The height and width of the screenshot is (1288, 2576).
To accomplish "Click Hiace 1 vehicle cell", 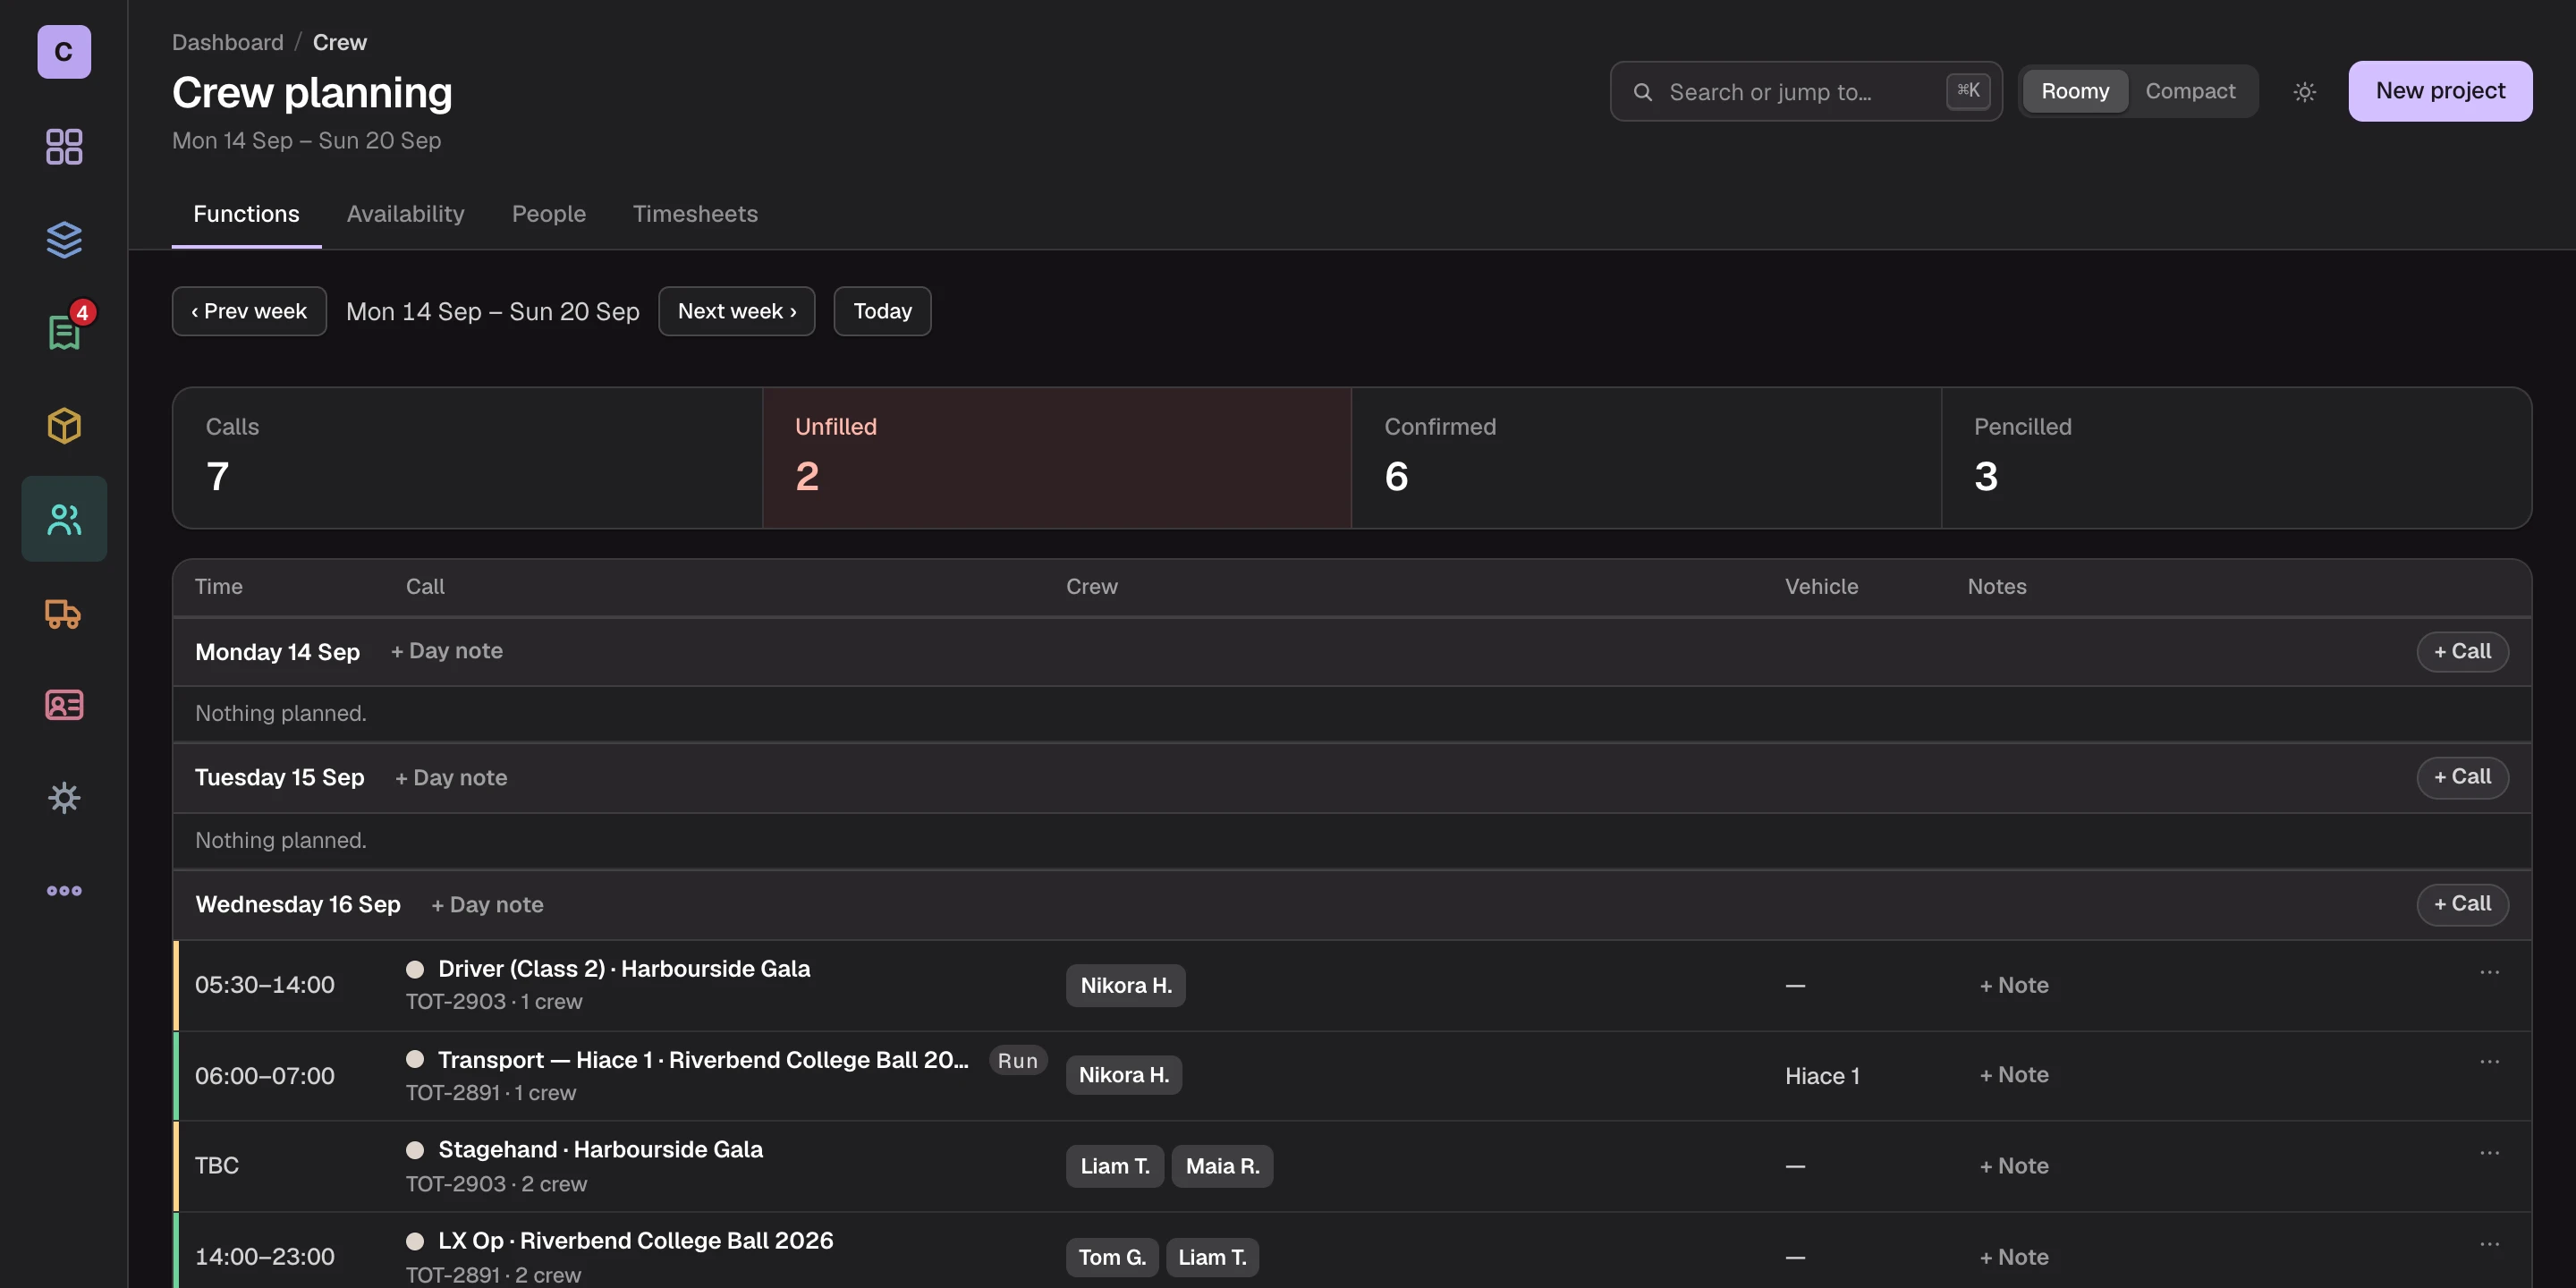I will (x=1822, y=1076).
